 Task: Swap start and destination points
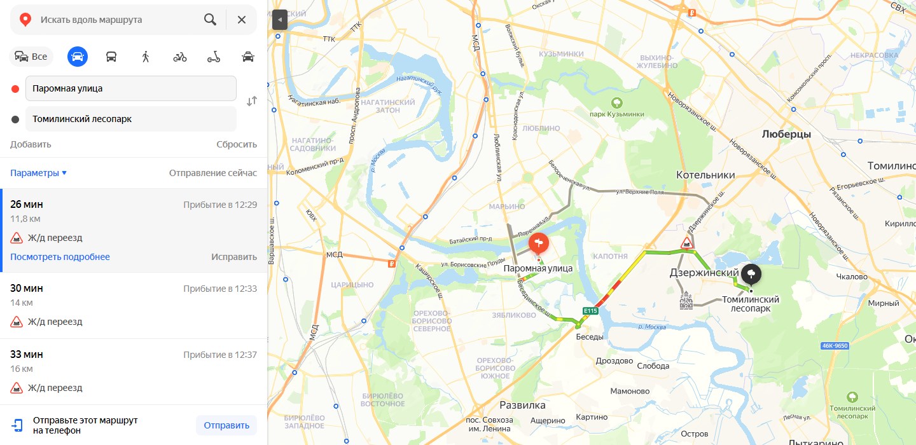[x=252, y=101]
